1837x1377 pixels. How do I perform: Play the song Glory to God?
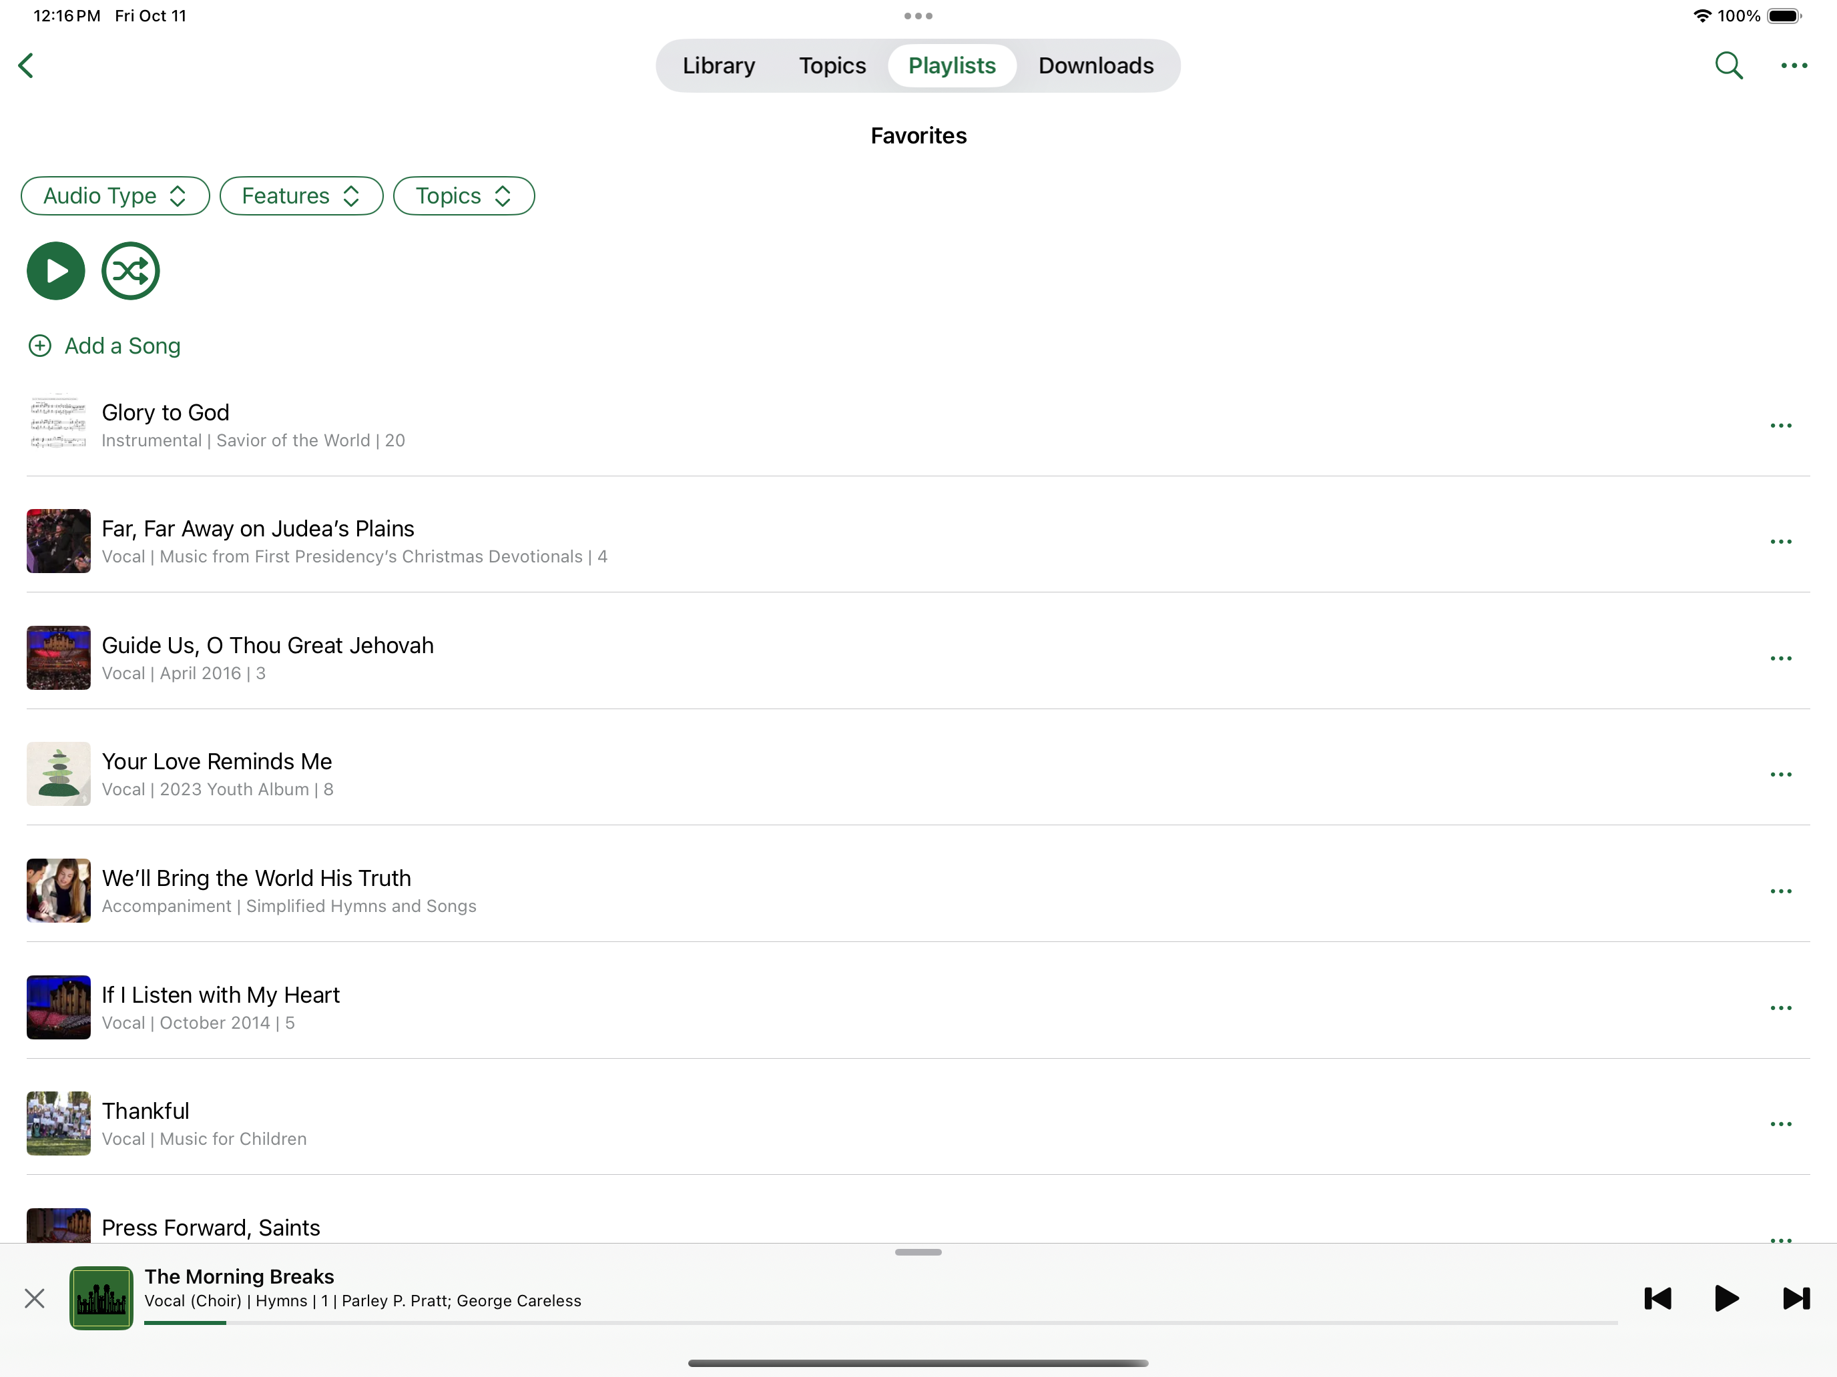[918, 425]
